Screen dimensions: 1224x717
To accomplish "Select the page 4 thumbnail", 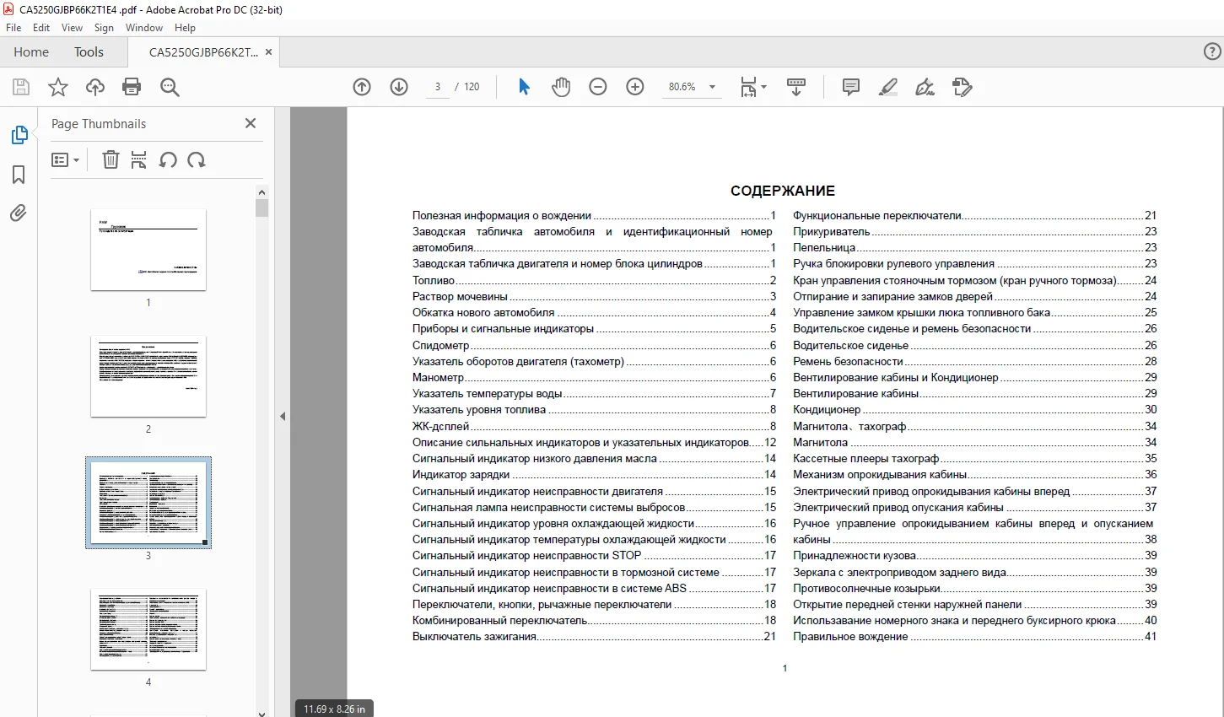I will [x=148, y=629].
